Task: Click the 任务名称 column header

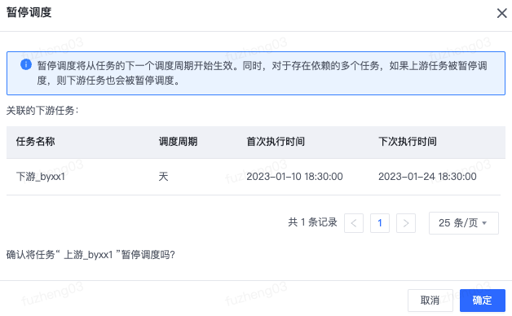Action: [36, 142]
